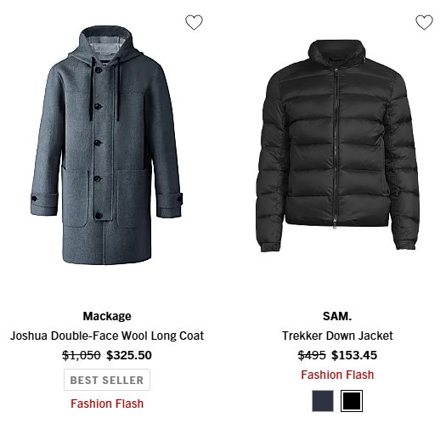View the Trekker Down Jacket product title
446x446 pixels.
337,336
